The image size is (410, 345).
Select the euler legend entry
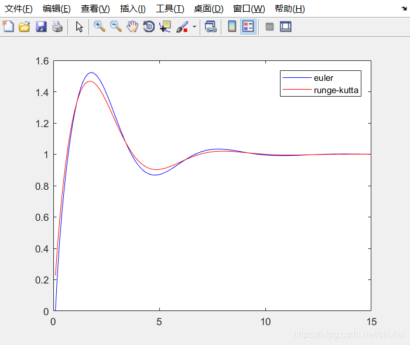click(323, 78)
